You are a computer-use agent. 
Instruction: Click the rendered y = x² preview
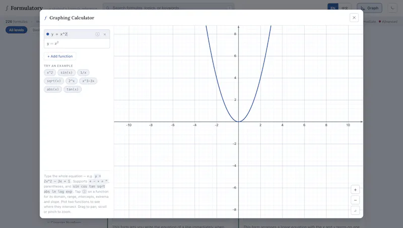[x=53, y=43]
